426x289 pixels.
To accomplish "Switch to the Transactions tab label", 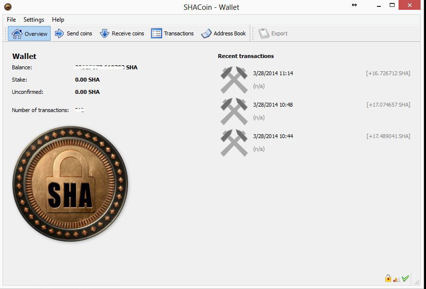I will coord(179,33).
